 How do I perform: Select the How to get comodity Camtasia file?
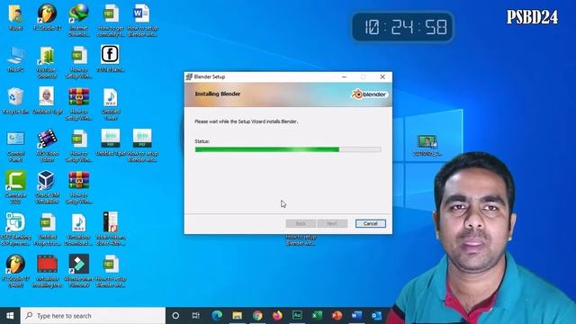pos(110,20)
